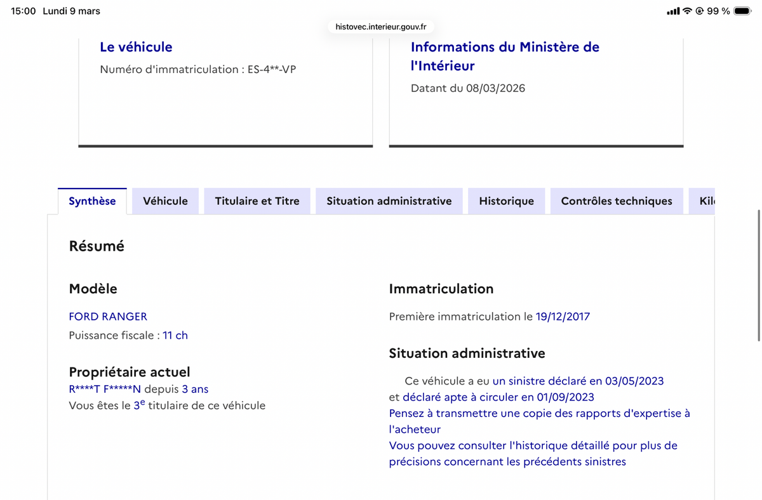Tap the Wi-Fi icon in status bar
The width and height of the screenshot is (762, 500).
point(687,11)
